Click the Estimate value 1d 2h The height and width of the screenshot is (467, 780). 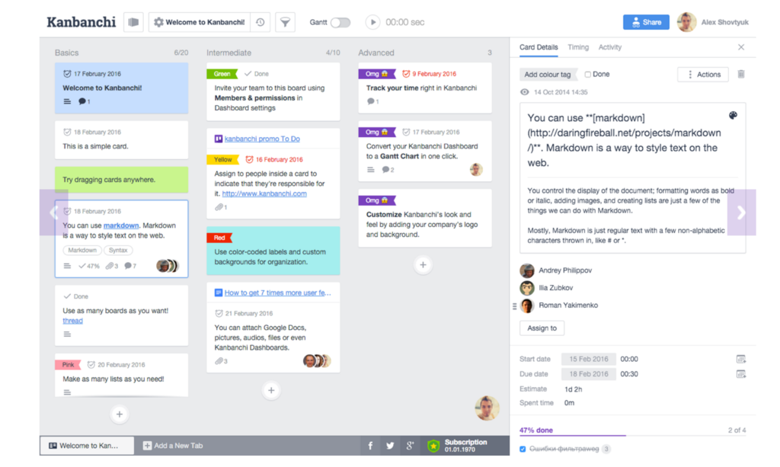pos(573,389)
